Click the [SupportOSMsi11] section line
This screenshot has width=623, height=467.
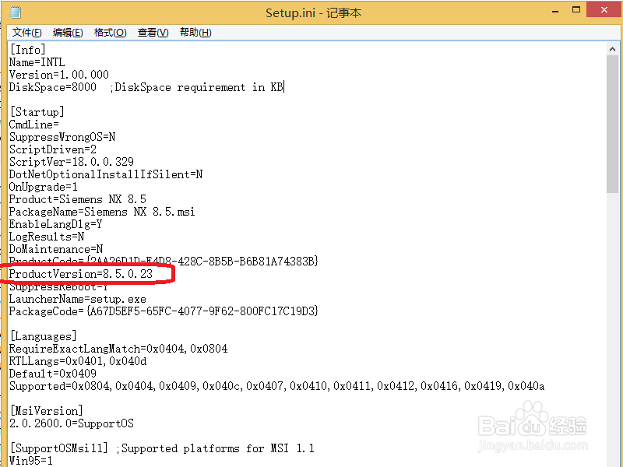(x=162, y=448)
